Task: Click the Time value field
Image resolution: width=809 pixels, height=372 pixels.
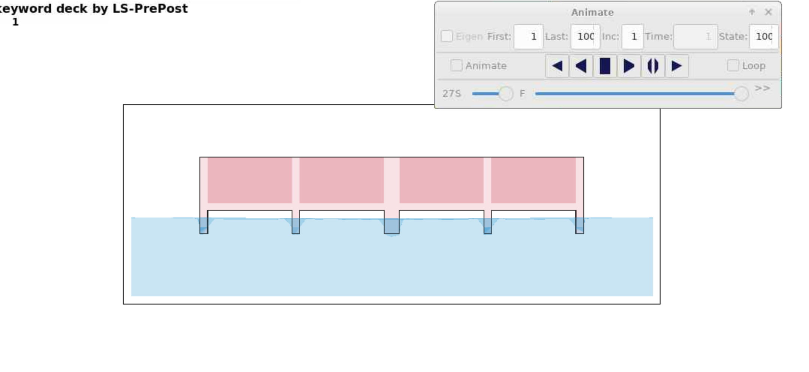Action: 695,37
